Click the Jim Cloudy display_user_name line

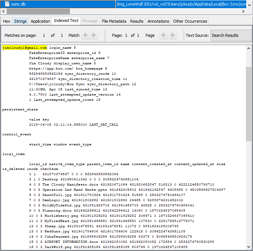coord(63,63)
